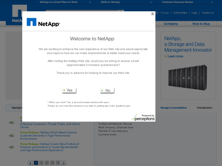222x166 pixels.
Task: Open the Big-Bandwidth portfolio press release link
Action: pyautogui.click(x=49, y=147)
